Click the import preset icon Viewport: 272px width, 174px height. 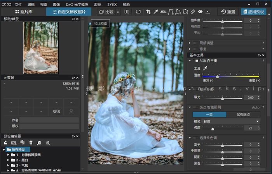click(x=39, y=143)
